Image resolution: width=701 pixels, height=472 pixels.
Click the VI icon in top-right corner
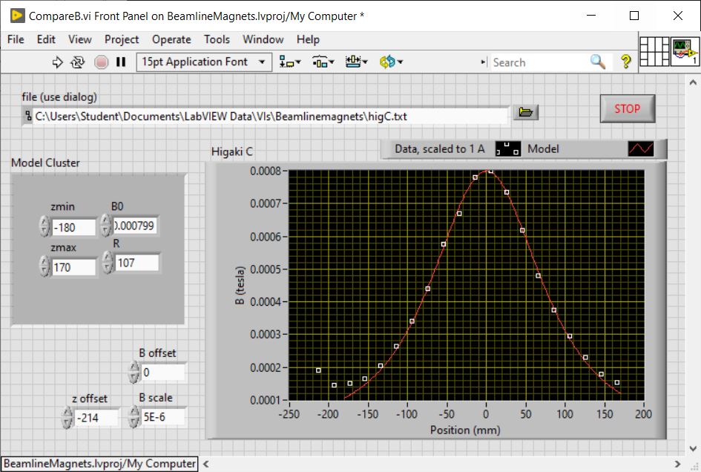tap(685, 51)
